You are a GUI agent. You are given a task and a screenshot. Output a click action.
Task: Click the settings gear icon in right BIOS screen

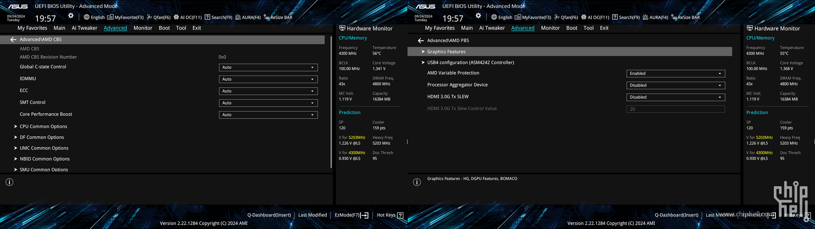478,16
